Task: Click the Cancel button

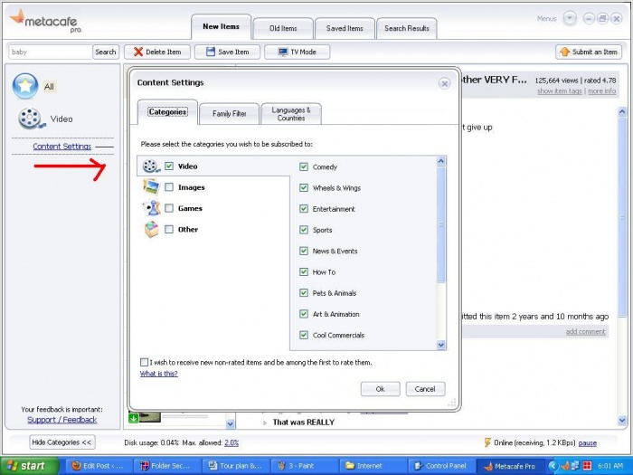Action: 425,389
